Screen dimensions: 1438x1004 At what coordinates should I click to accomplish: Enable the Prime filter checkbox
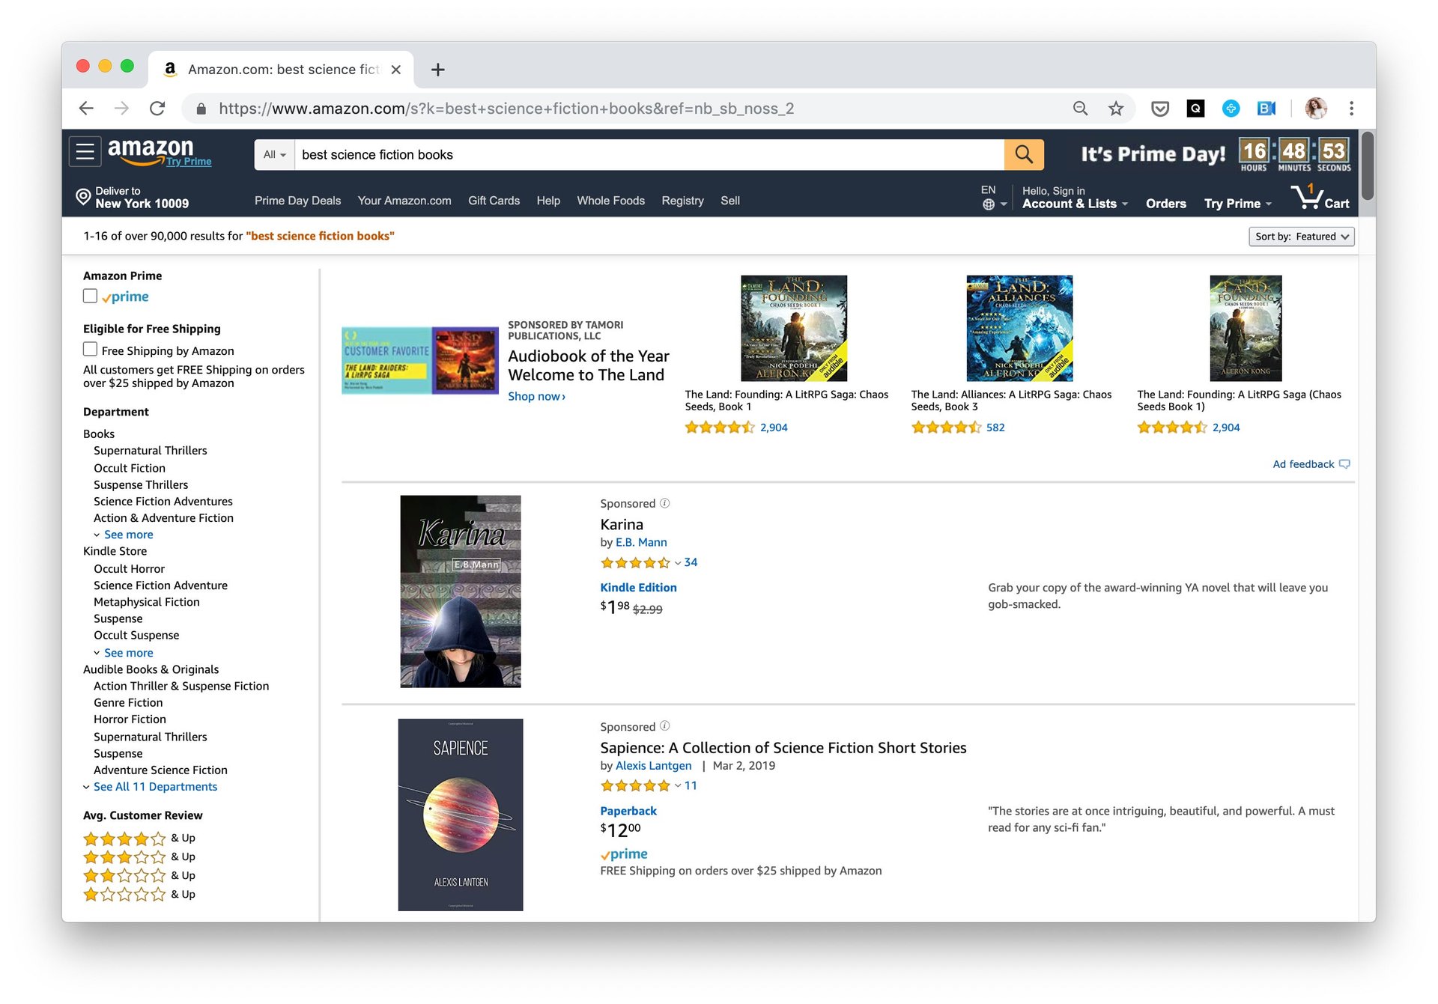[x=90, y=296]
